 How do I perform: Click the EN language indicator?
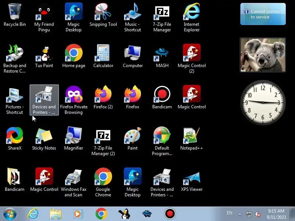(229, 213)
